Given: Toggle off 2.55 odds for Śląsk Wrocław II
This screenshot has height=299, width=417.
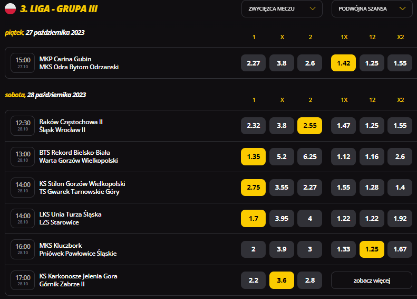Looking at the screenshot, I should click(x=309, y=126).
